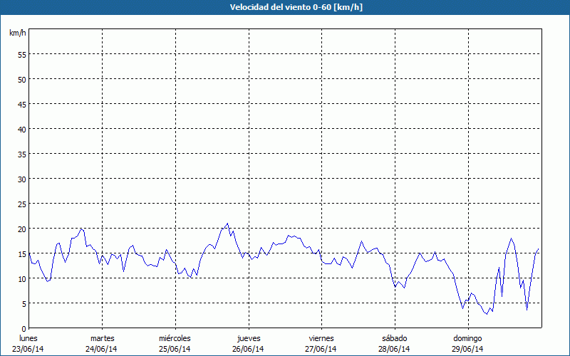Image resolution: width=570 pixels, height=356 pixels.
Task: Click the 26/06/14 date on the x-axis
Action: coord(249,349)
